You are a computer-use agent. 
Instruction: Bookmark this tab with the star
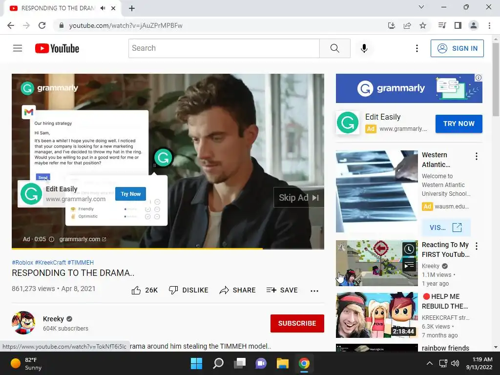pos(423,25)
